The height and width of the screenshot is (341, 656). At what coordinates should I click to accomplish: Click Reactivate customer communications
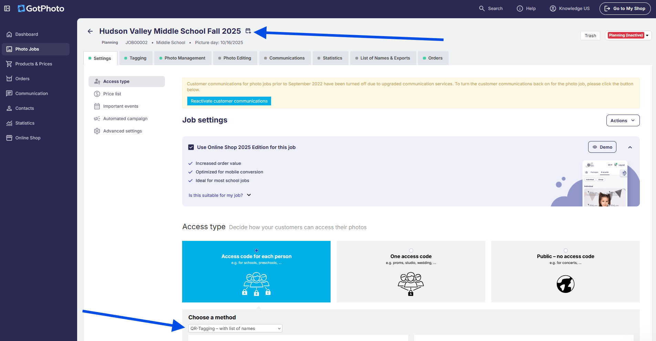(229, 101)
